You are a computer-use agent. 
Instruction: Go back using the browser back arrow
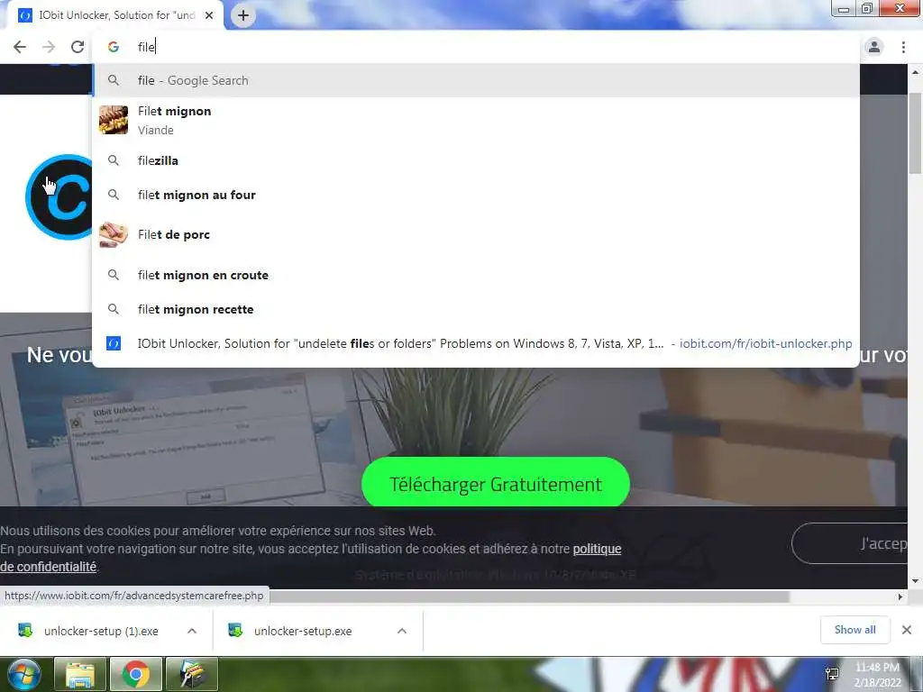tap(20, 47)
